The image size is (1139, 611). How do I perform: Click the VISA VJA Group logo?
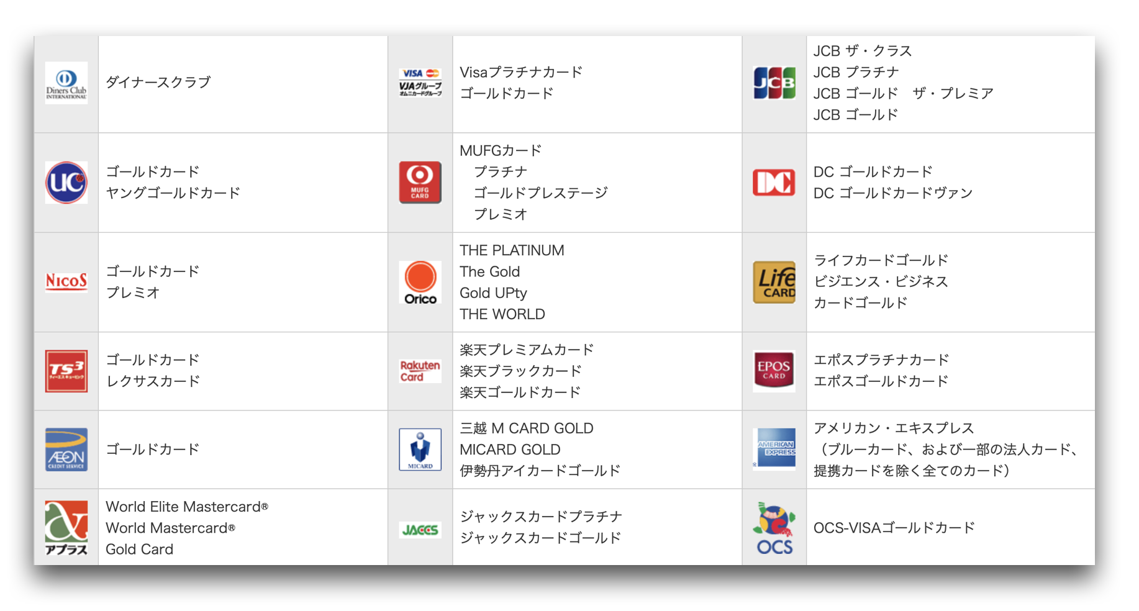420,83
